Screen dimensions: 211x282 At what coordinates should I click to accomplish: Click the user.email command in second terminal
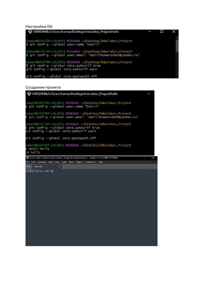pyautogui.click(x=82, y=117)
